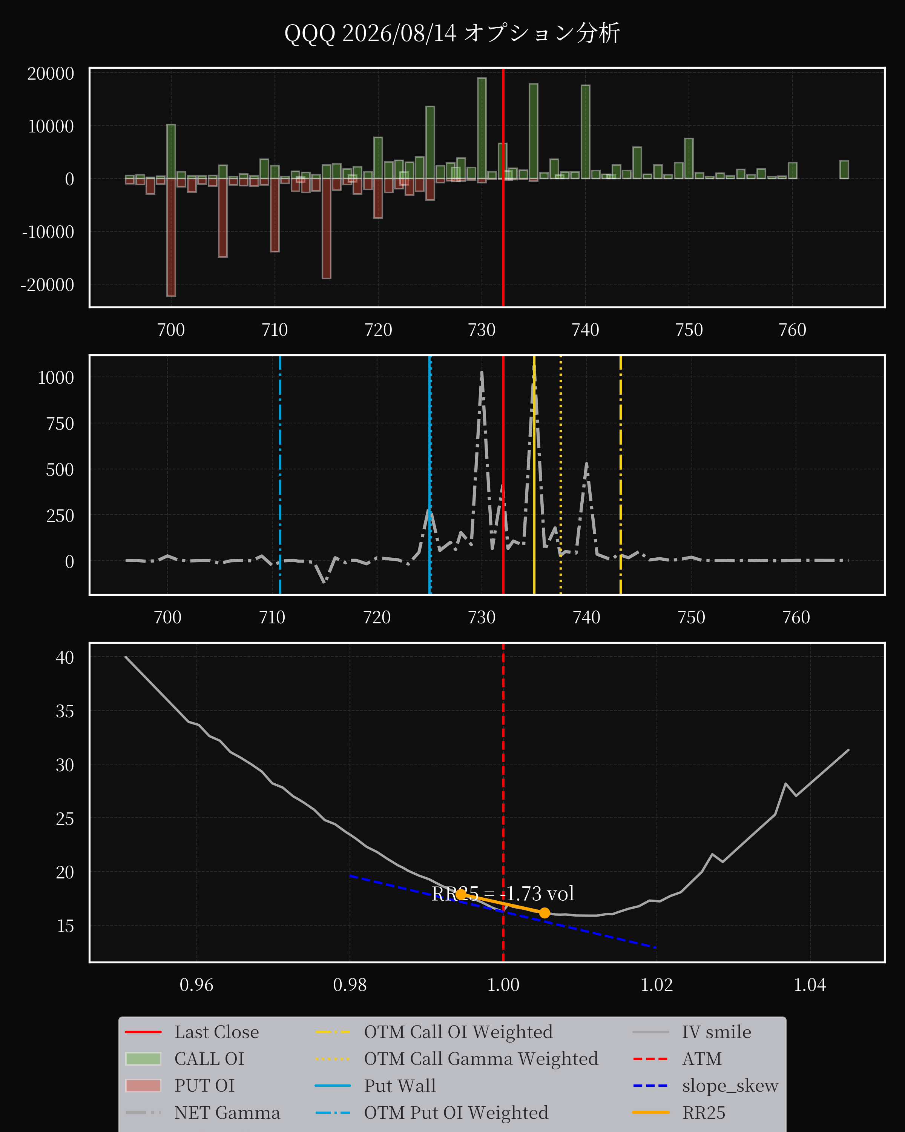
Task: Click the red put bar at strike 715
Action: click(326, 228)
